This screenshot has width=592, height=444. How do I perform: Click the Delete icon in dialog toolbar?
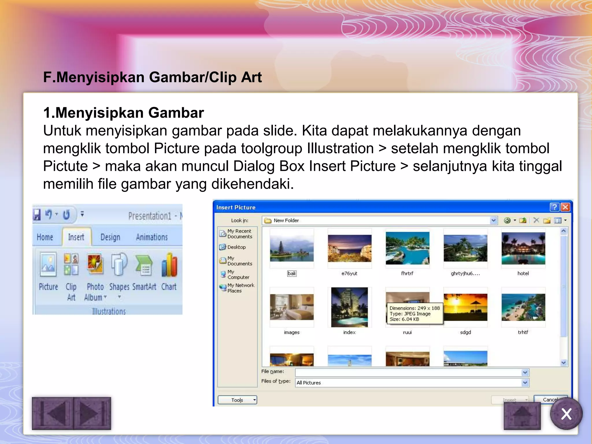536,220
